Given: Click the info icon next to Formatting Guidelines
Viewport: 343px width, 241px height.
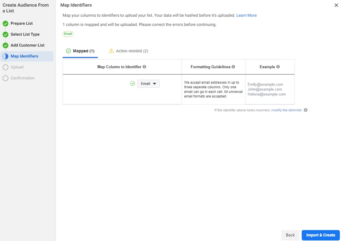Looking at the screenshot, I should [x=233, y=67].
